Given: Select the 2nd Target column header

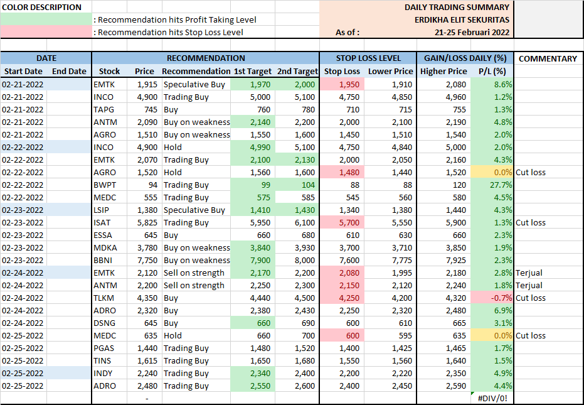Looking at the screenshot, I should 297,72.
